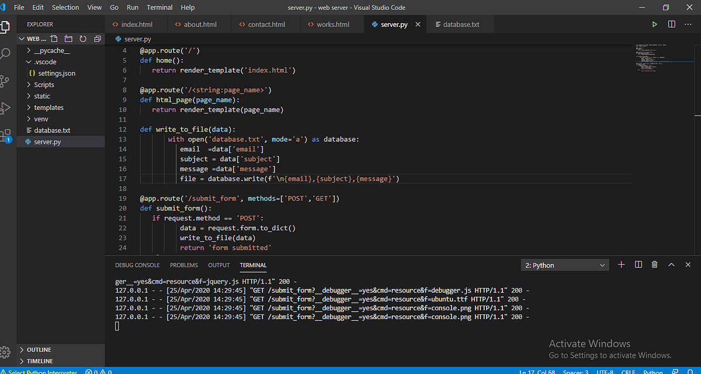The height and width of the screenshot is (374, 701).
Task: Click the CRLF end-of-line status entry
Action: click(x=629, y=372)
